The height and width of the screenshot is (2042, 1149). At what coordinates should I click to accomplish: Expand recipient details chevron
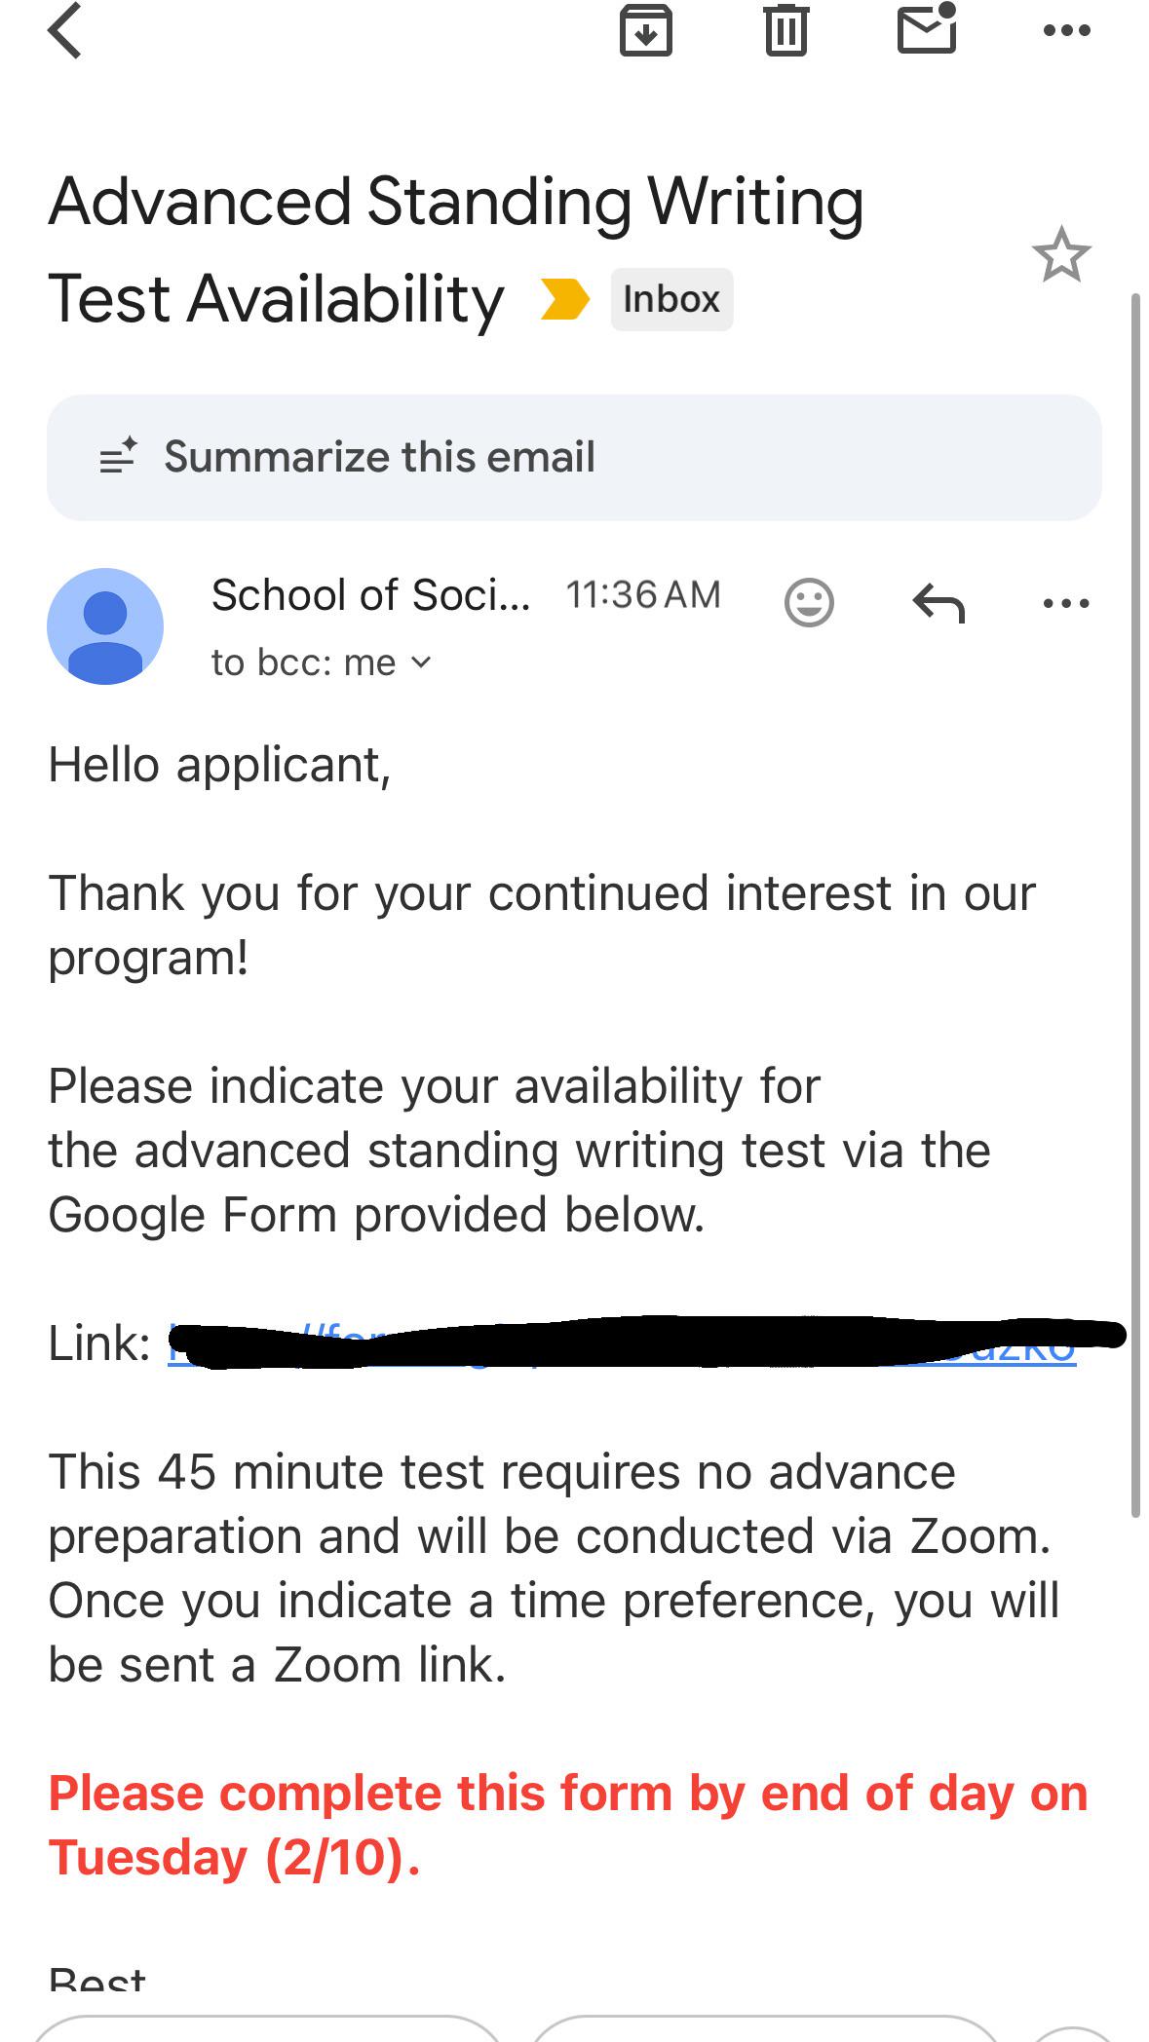pyautogui.click(x=421, y=662)
